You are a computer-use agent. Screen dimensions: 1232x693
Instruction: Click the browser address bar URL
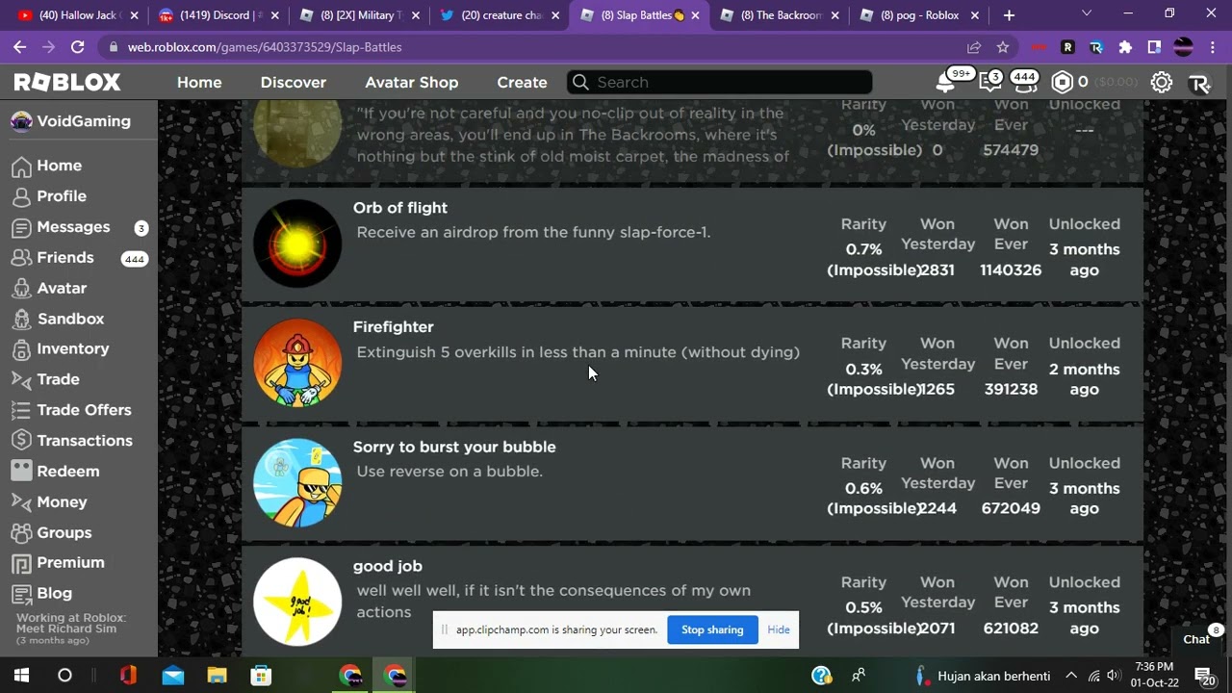[x=265, y=47]
